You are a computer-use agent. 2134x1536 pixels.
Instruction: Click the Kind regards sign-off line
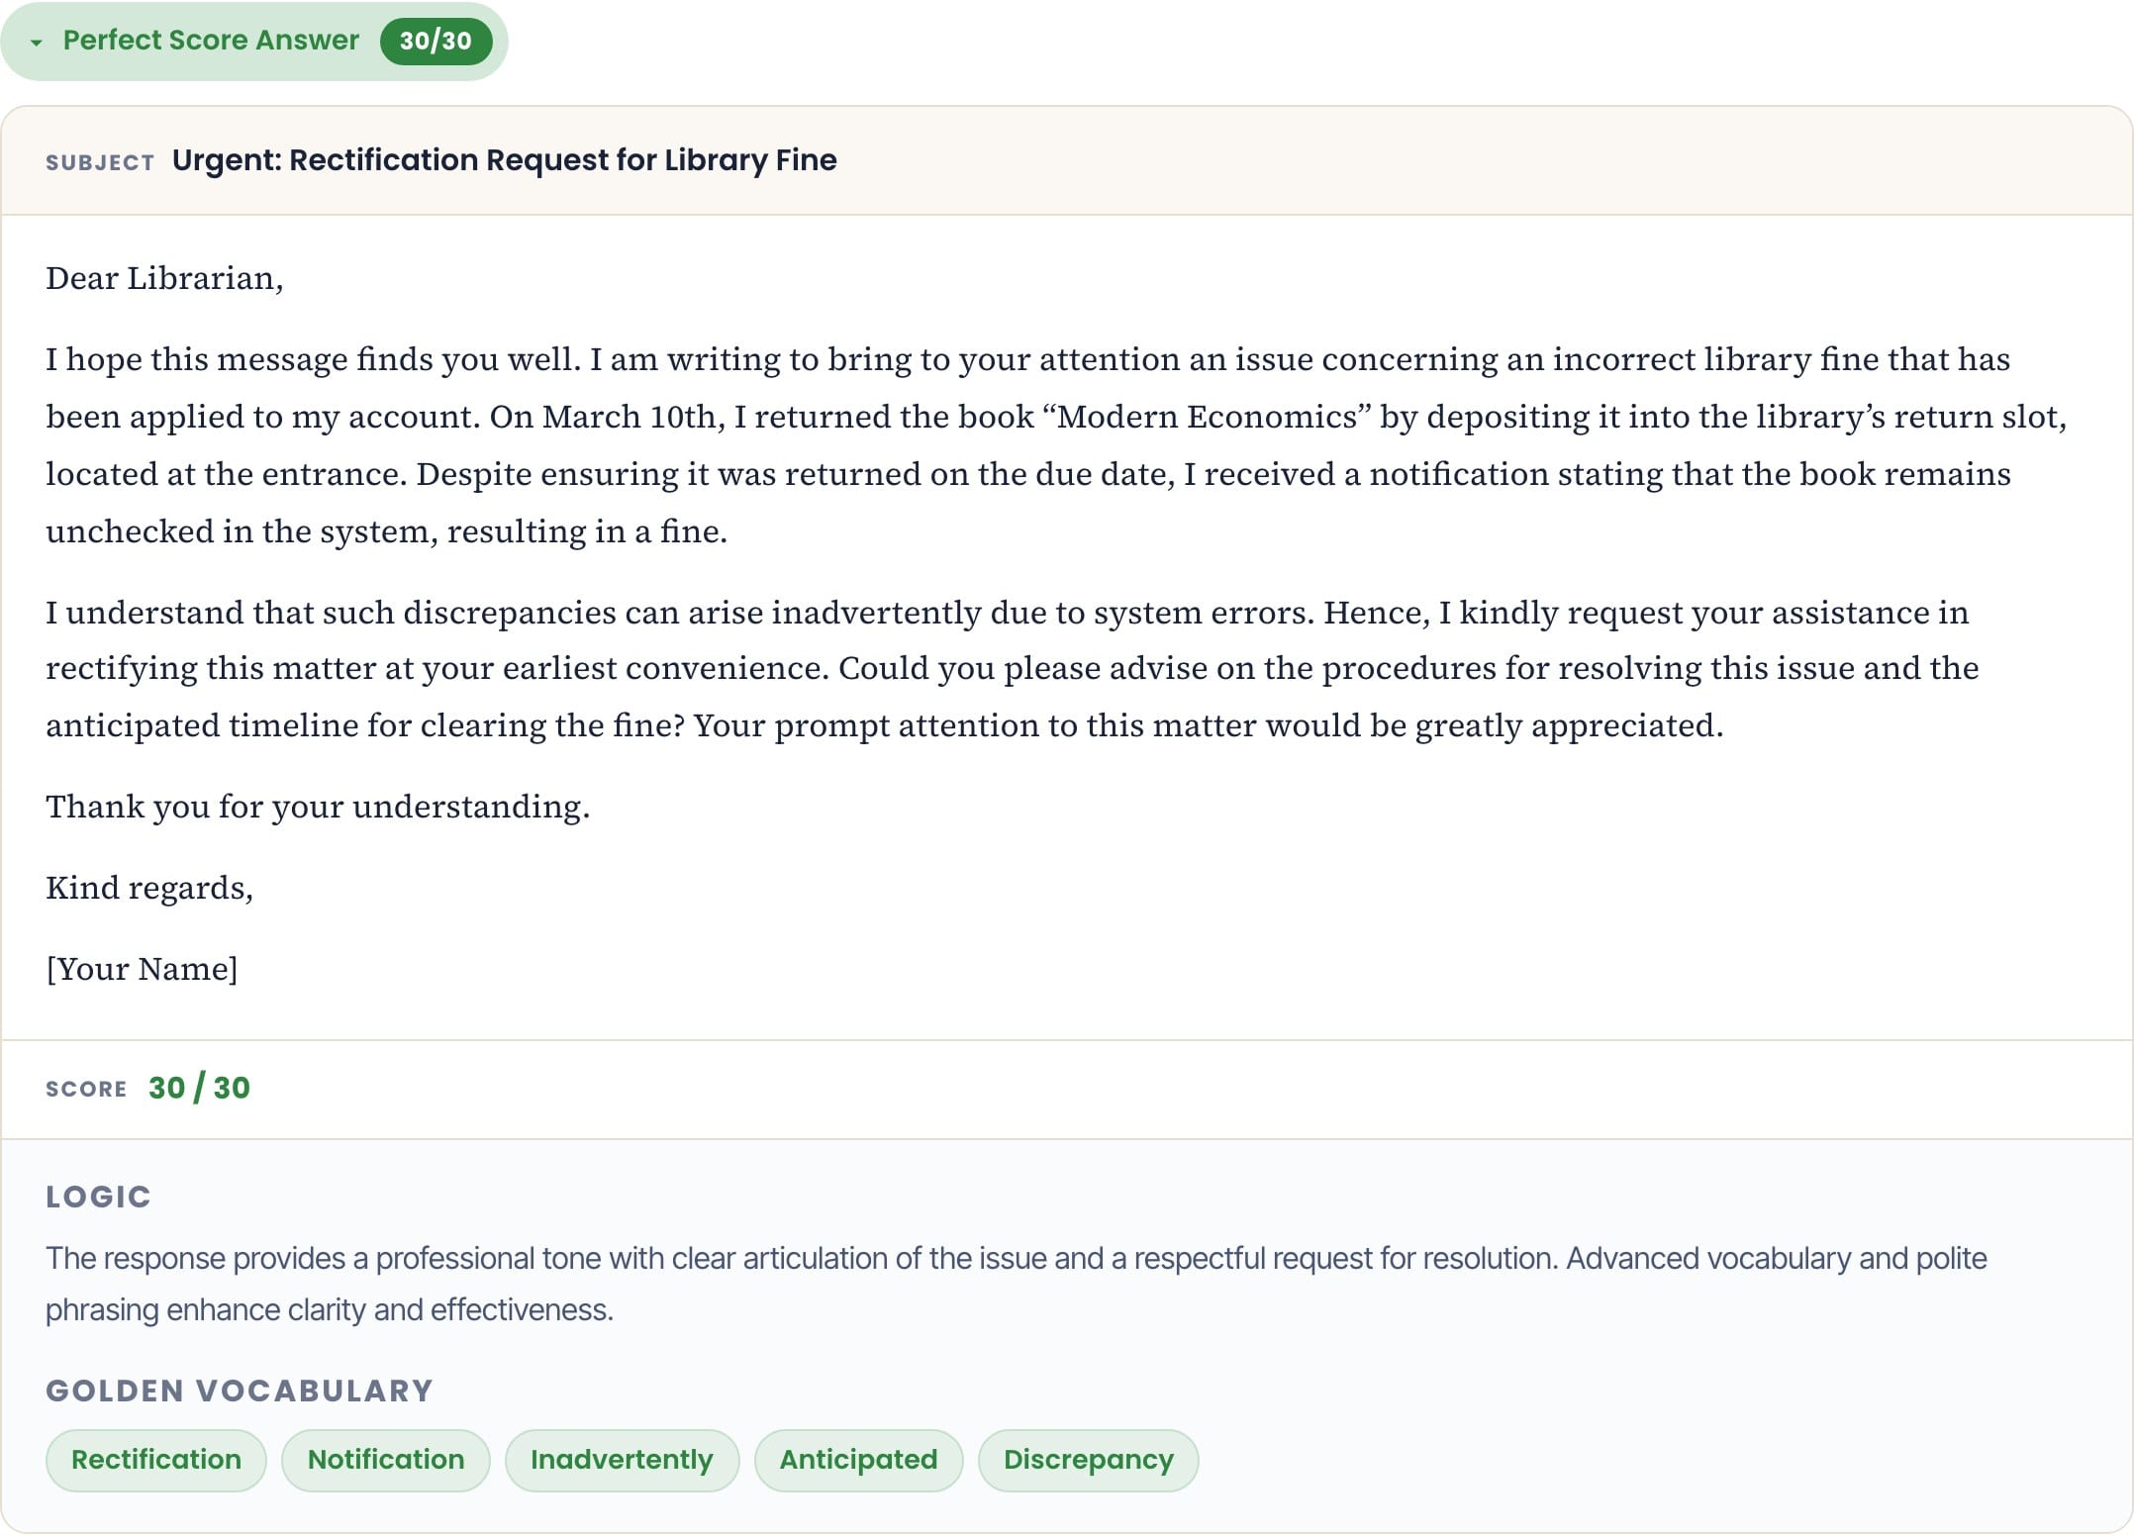(149, 888)
